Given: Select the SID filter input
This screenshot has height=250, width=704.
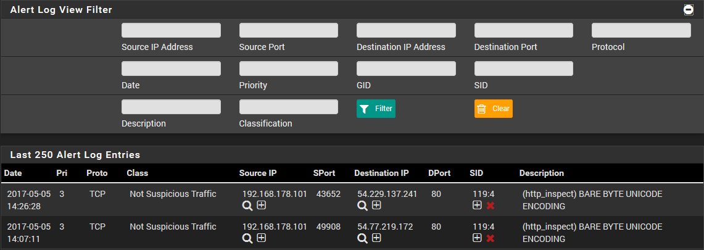Looking at the screenshot, I should point(523,69).
